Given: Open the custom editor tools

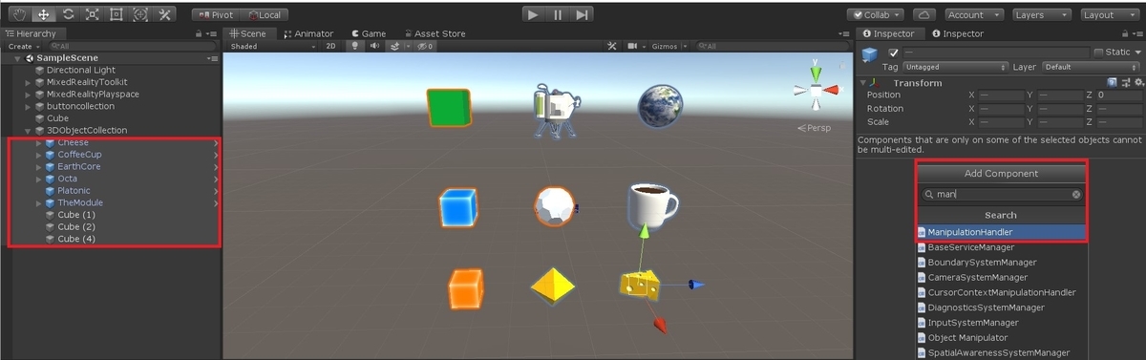Looking at the screenshot, I should tap(165, 14).
